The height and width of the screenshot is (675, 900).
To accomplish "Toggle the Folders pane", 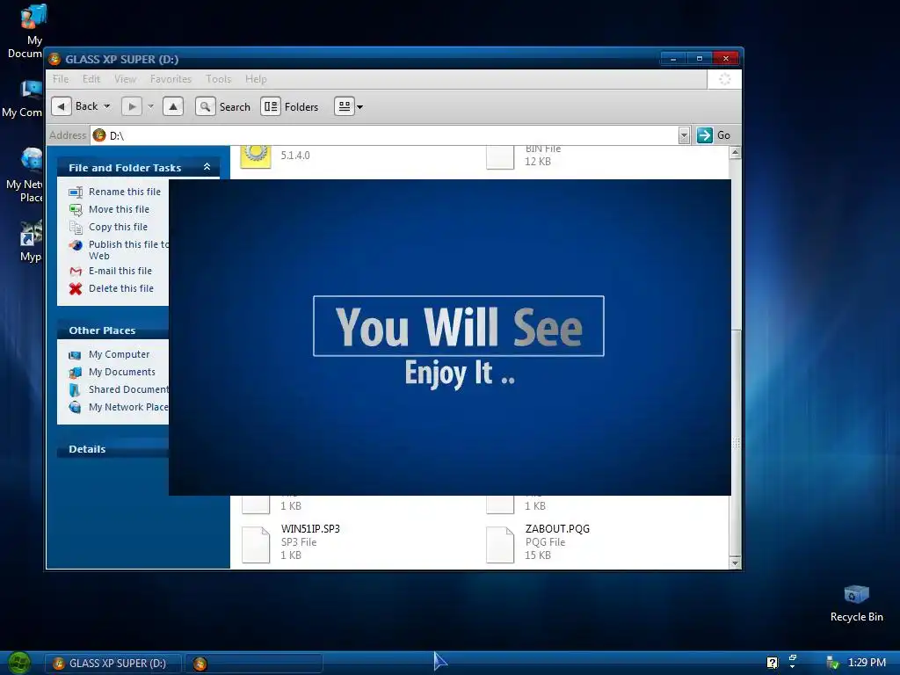I will coord(290,106).
